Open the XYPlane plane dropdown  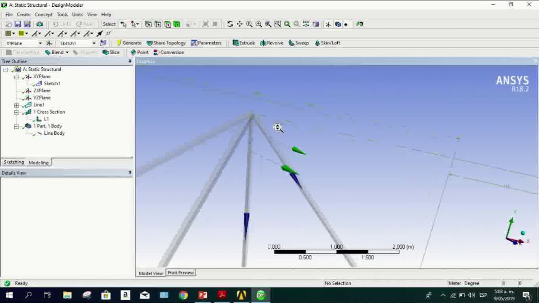[x=40, y=43]
